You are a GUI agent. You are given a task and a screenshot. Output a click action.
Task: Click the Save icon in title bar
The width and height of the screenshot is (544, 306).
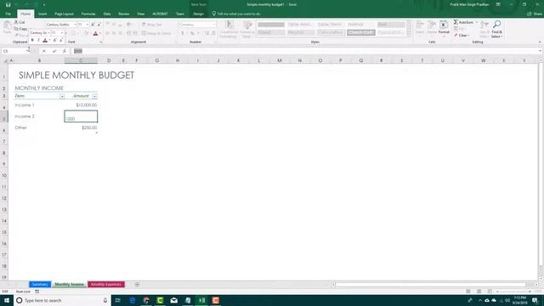(x=8, y=4)
